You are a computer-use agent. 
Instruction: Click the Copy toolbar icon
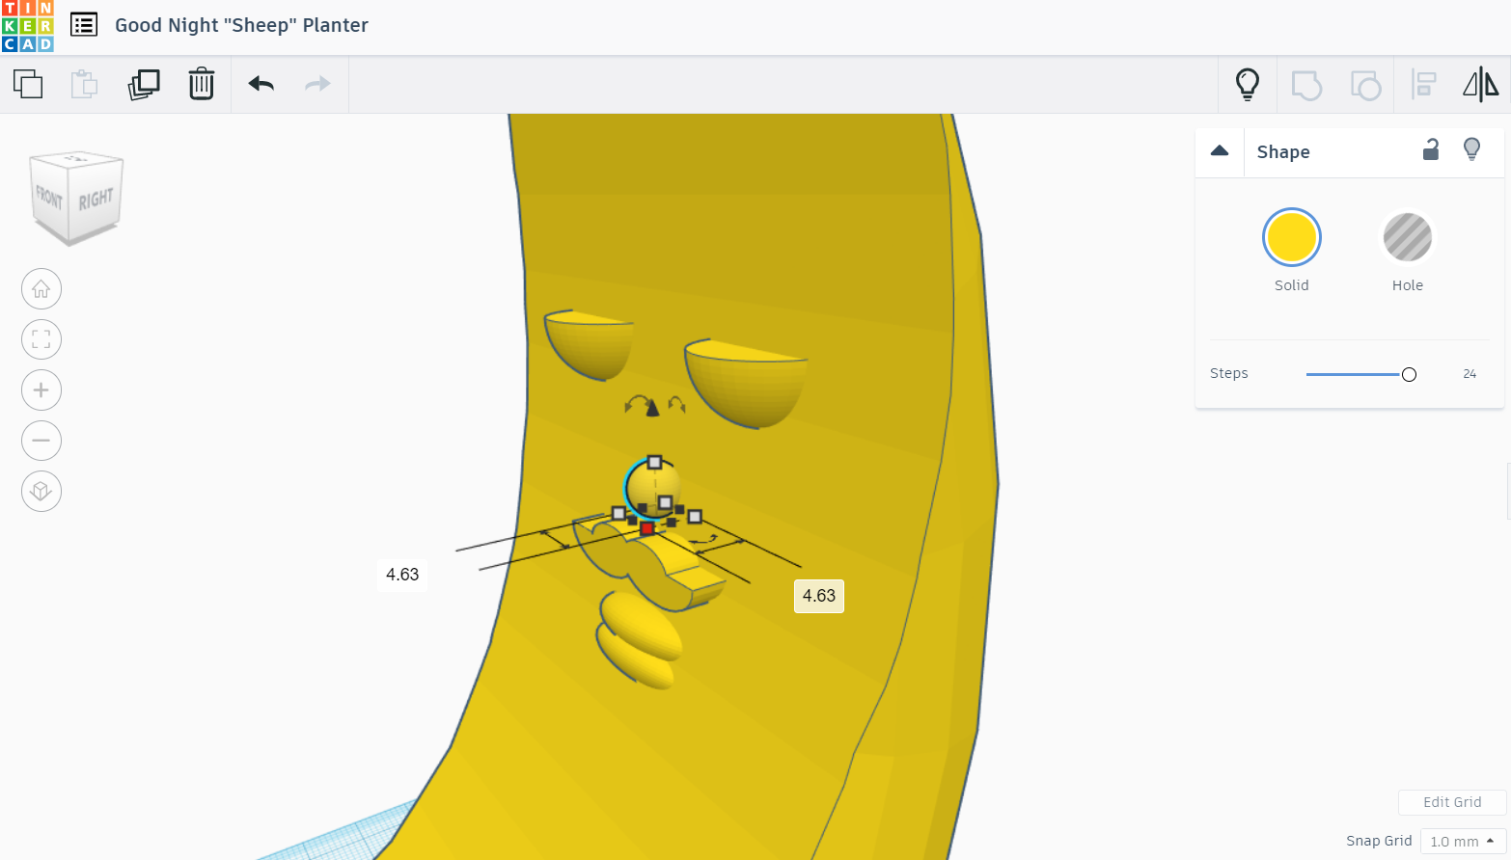28,85
